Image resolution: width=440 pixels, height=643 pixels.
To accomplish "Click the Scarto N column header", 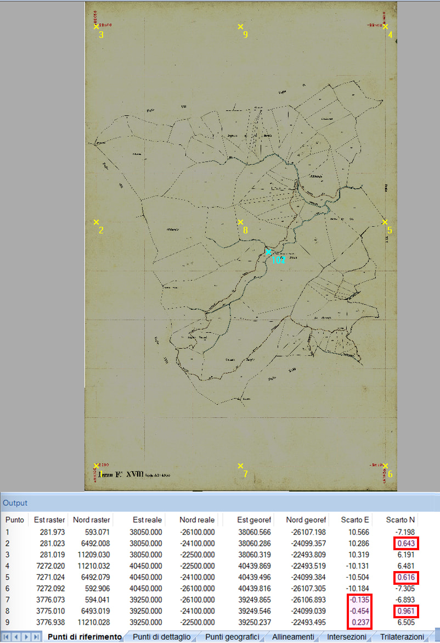I will [400, 519].
